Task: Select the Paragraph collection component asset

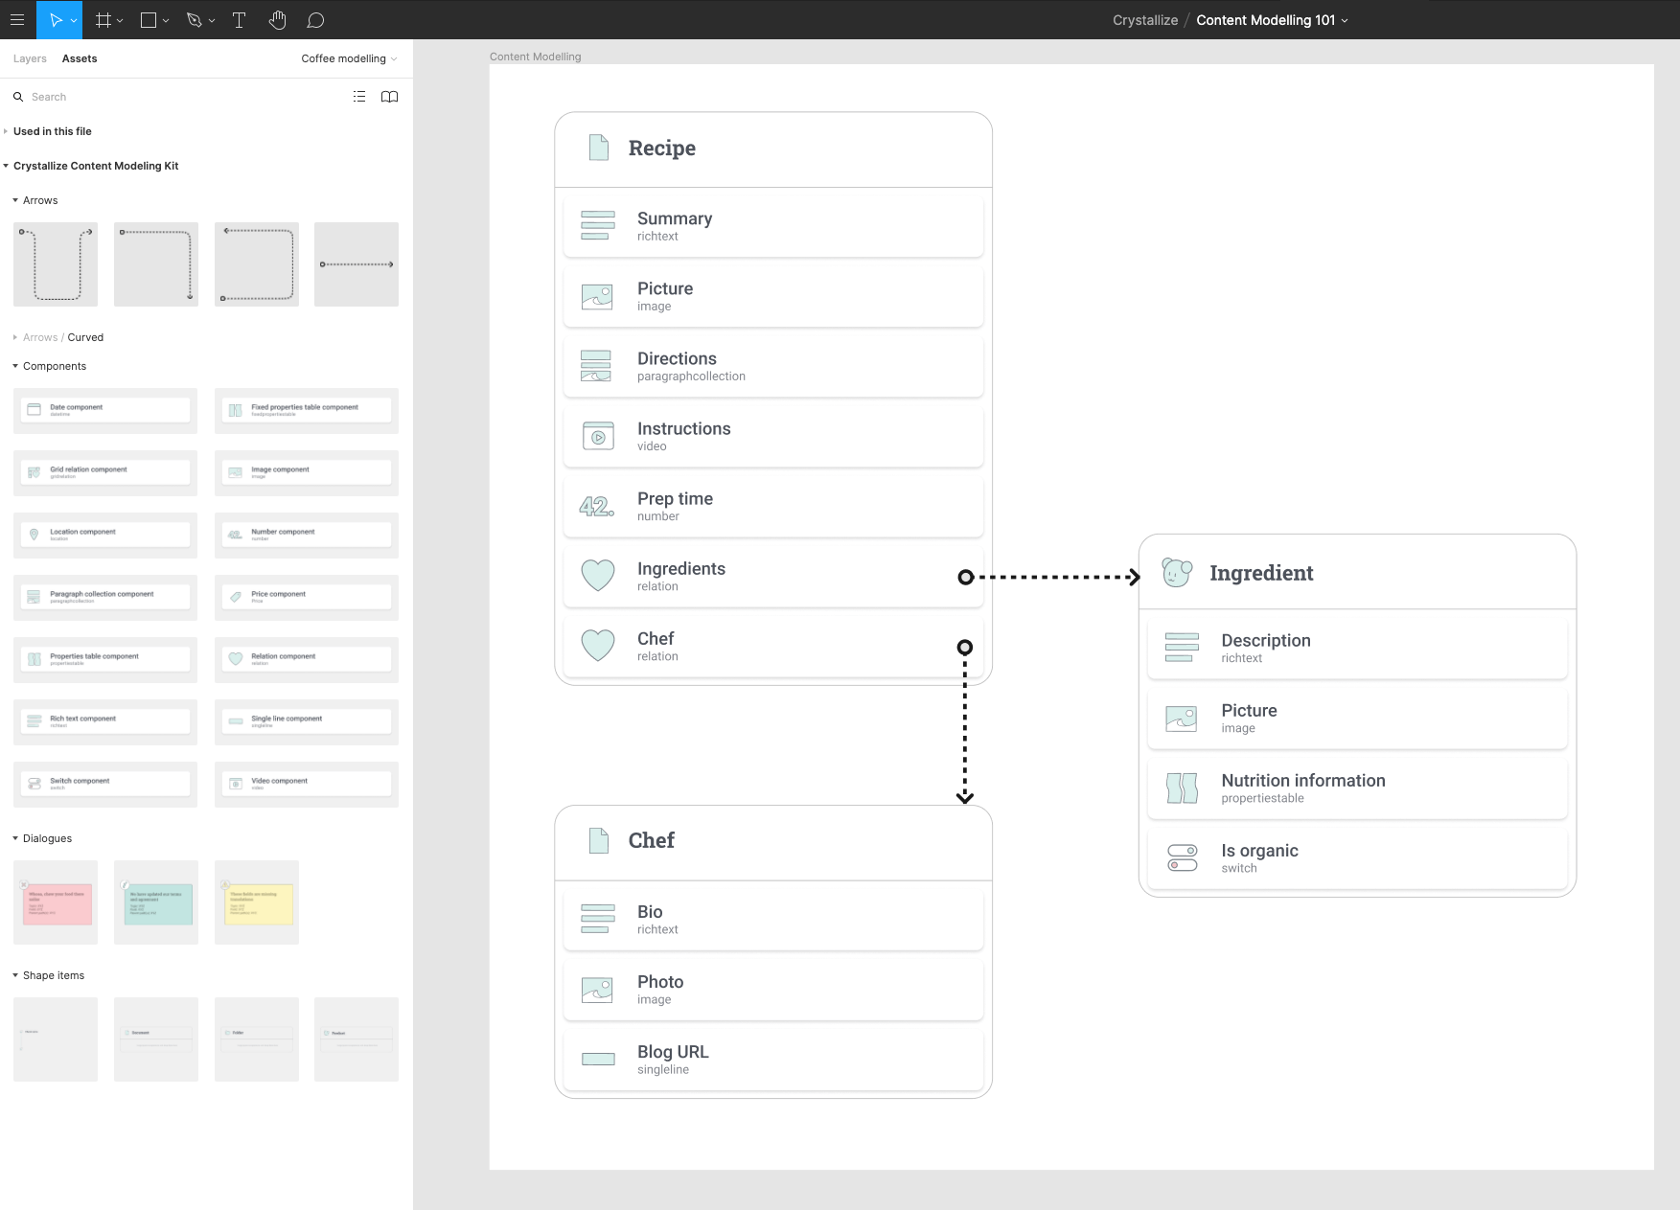Action: pyautogui.click(x=105, y=597)
